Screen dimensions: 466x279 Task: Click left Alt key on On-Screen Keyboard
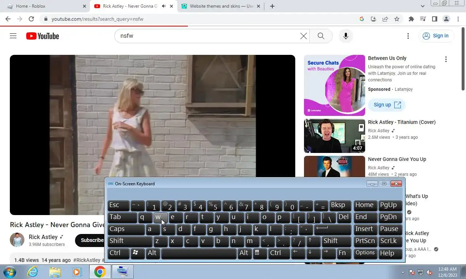pos(153,253)
